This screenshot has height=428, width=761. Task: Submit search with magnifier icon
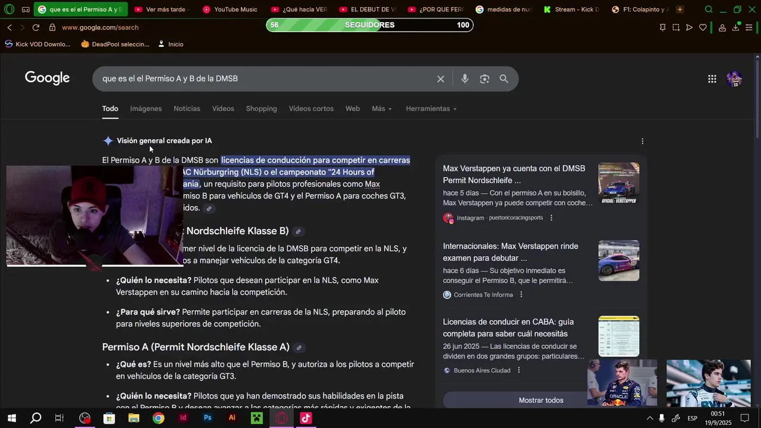(x=504, y=79)
